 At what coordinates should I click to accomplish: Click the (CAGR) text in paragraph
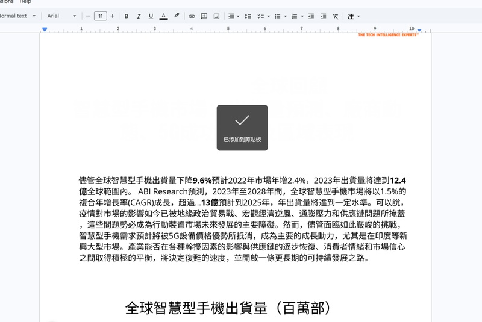tap(140, 202)
